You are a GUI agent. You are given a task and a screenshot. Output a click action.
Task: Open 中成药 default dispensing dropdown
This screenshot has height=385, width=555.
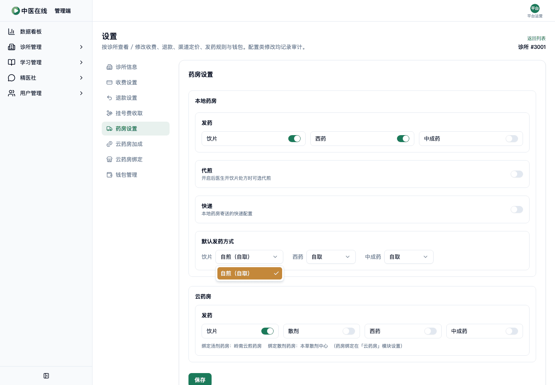point(409,257)
